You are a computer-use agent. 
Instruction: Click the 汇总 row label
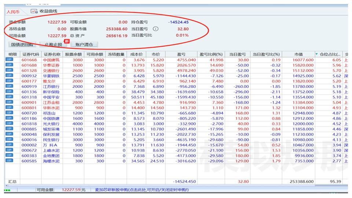[12, 181]
